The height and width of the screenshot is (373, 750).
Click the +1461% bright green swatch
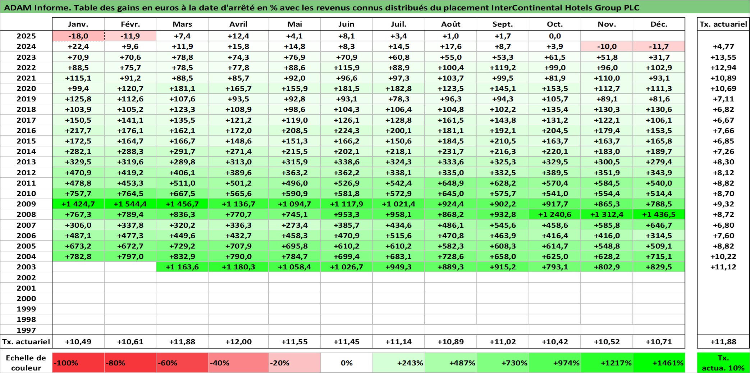click(x=659, y=363)
